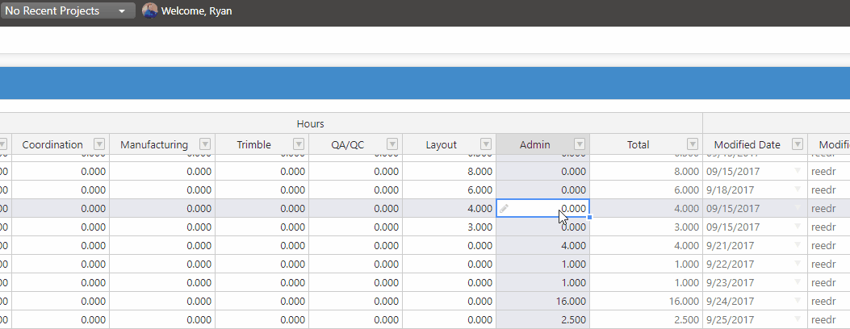Select the Admin 1.000 cell in 9/23/2017 row
This screenshot has width=850, height=329.
point(542,282)
